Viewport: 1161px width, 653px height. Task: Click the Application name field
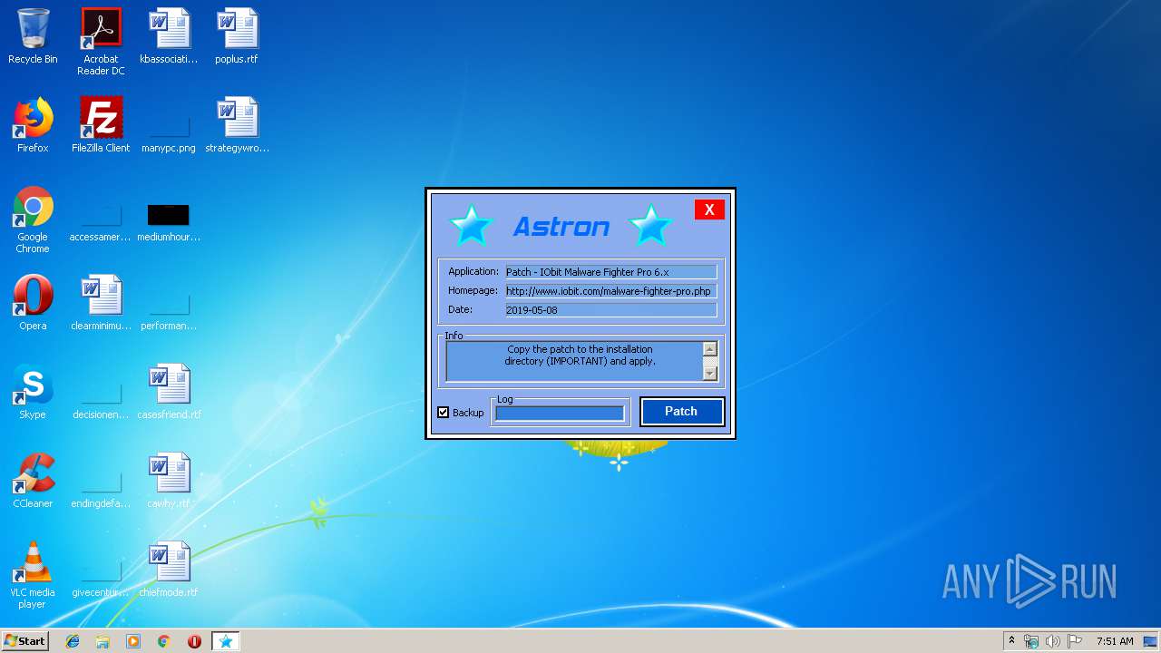click(610, 272)
